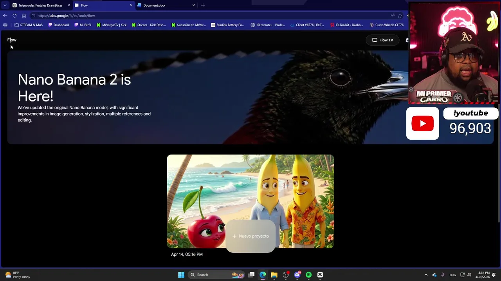
Task: Create a new project with Nuevo proyecto
Action: [x=250, y=236]
